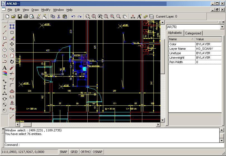The image size is (226, 156).
Task: Toggle SNAP mode in status bar
Action: 63,152
